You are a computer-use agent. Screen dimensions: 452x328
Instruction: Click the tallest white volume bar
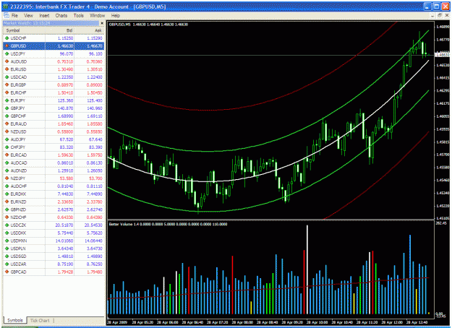(307, 269)
